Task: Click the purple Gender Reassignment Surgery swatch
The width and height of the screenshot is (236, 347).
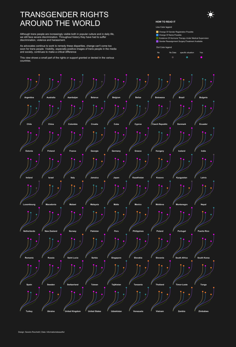Action: click(157, 41)
